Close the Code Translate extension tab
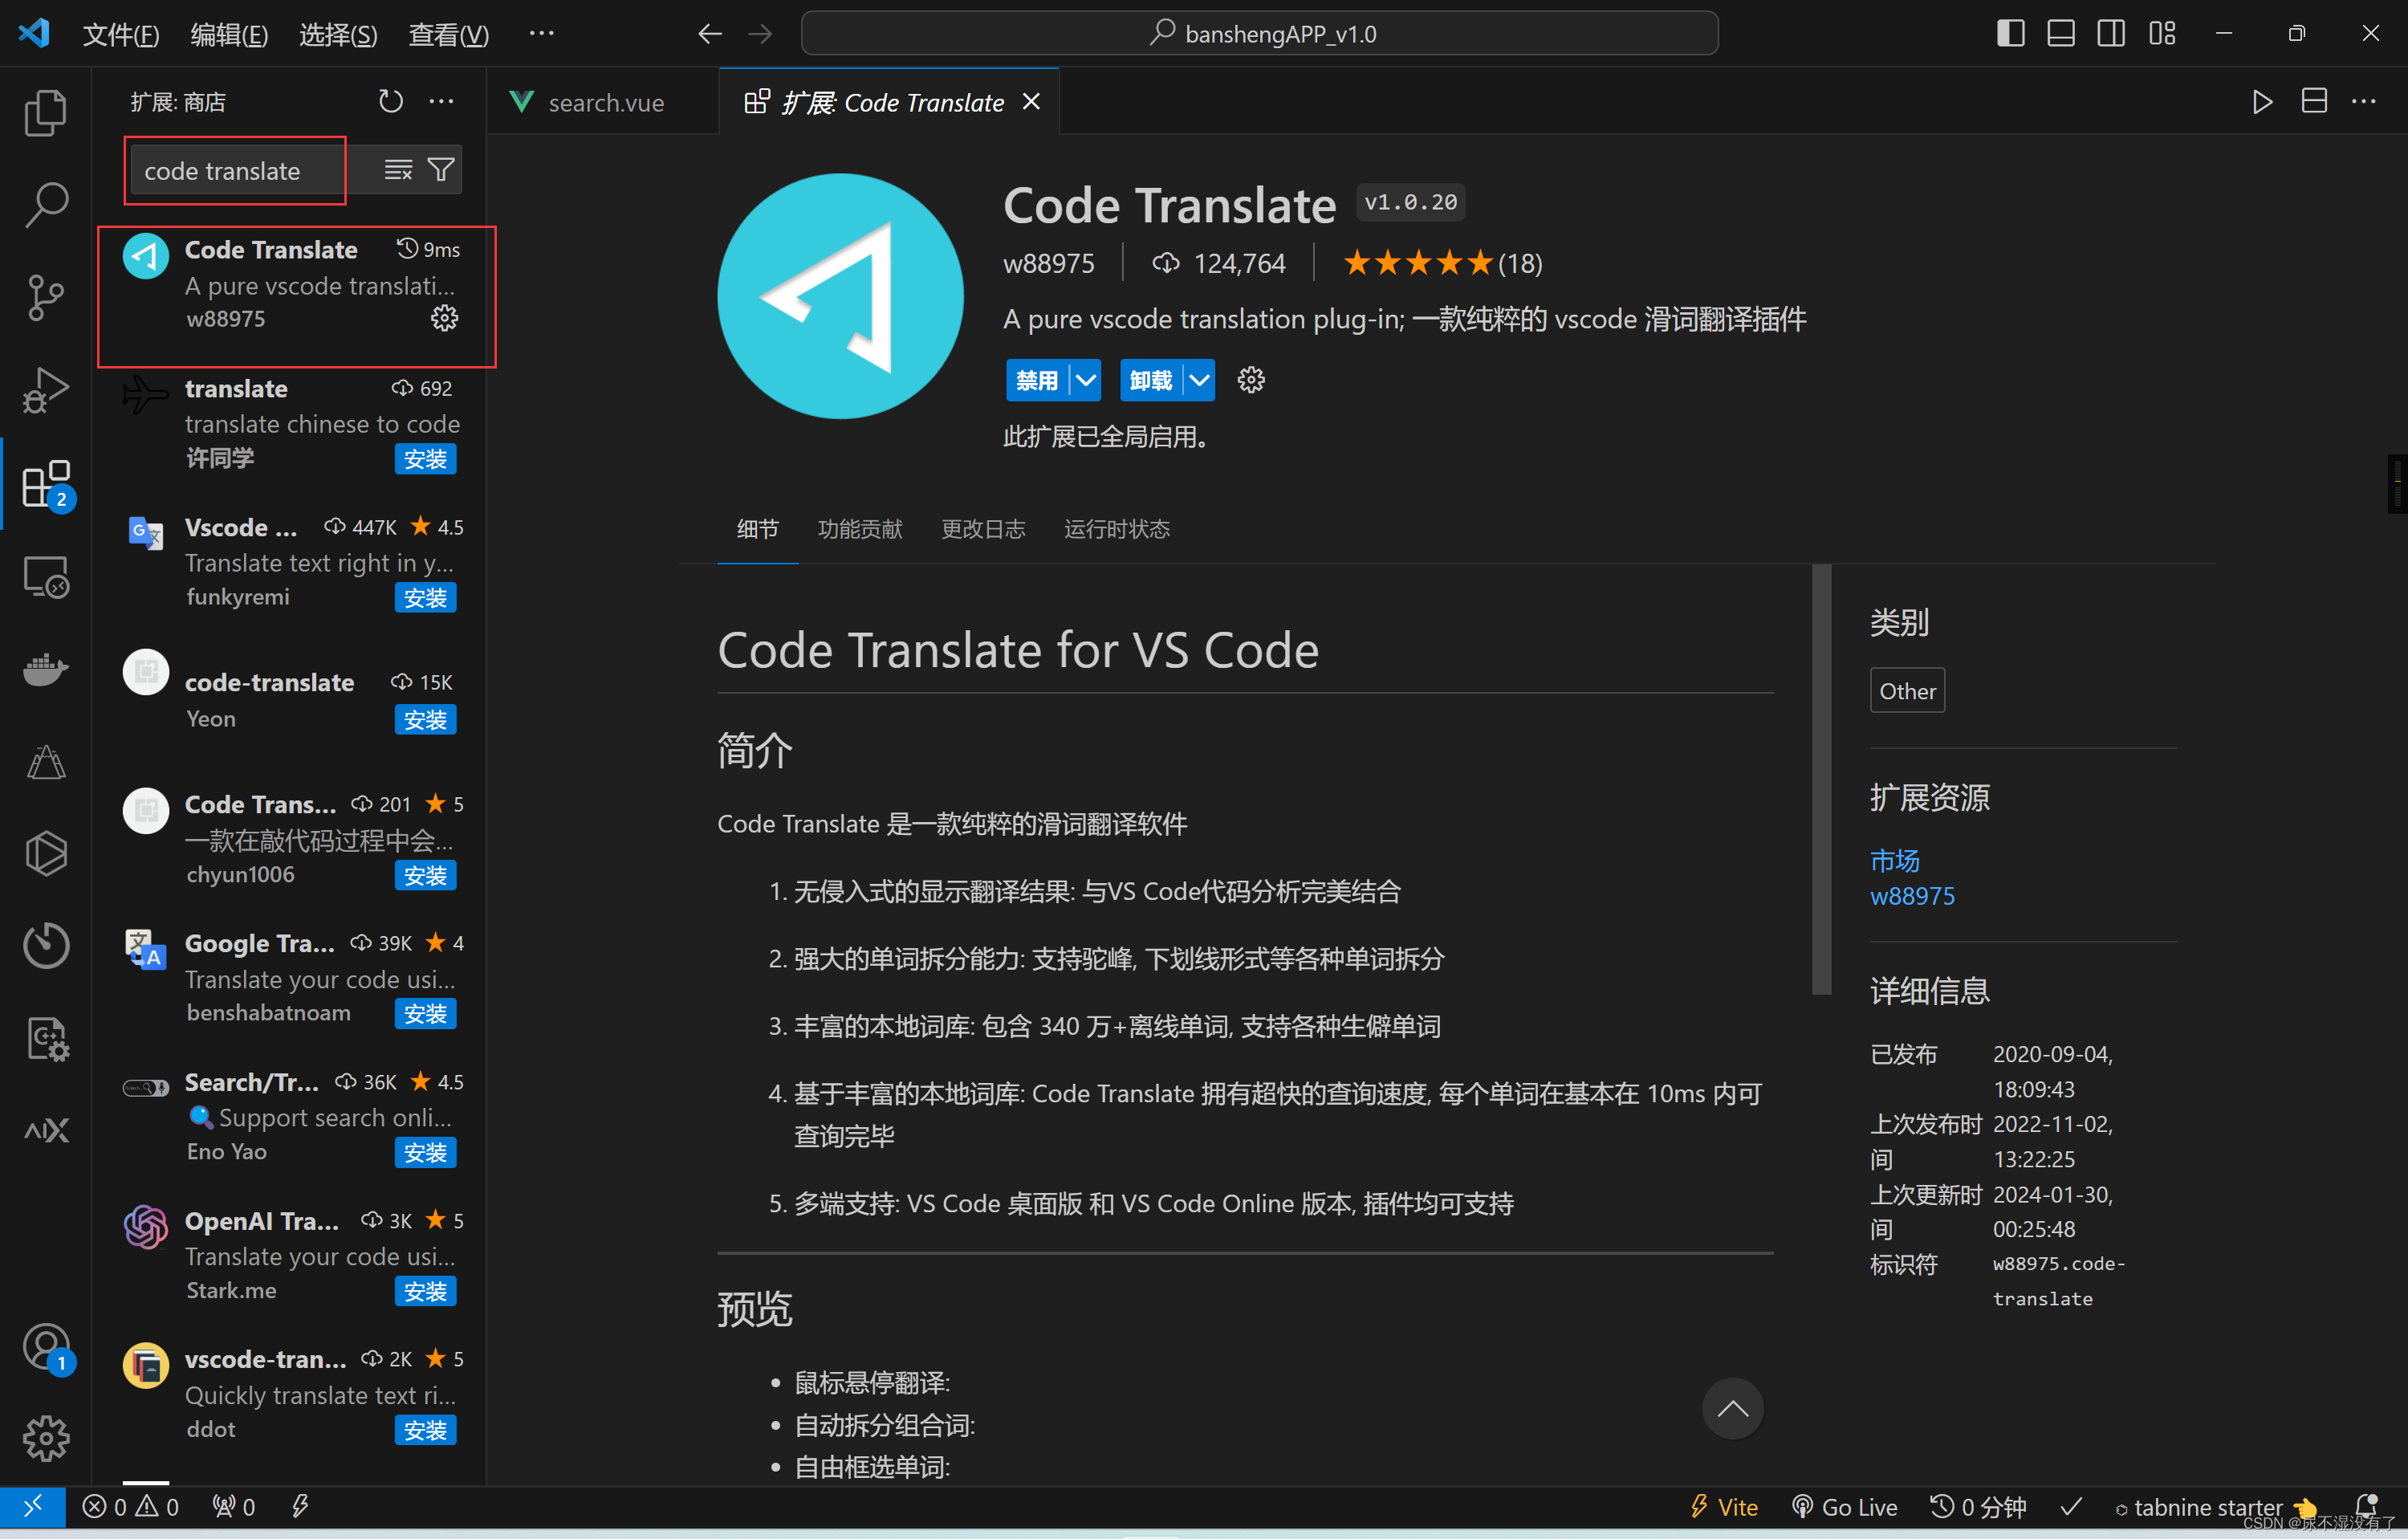Image resolution: width=2408 pixels, height=1539 pixels. tap(1031, 102)
